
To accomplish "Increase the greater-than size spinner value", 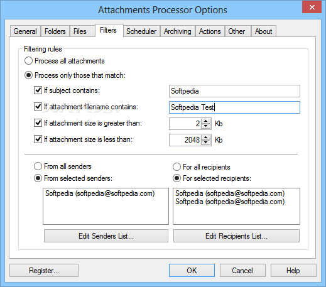I will coord(206,121).
